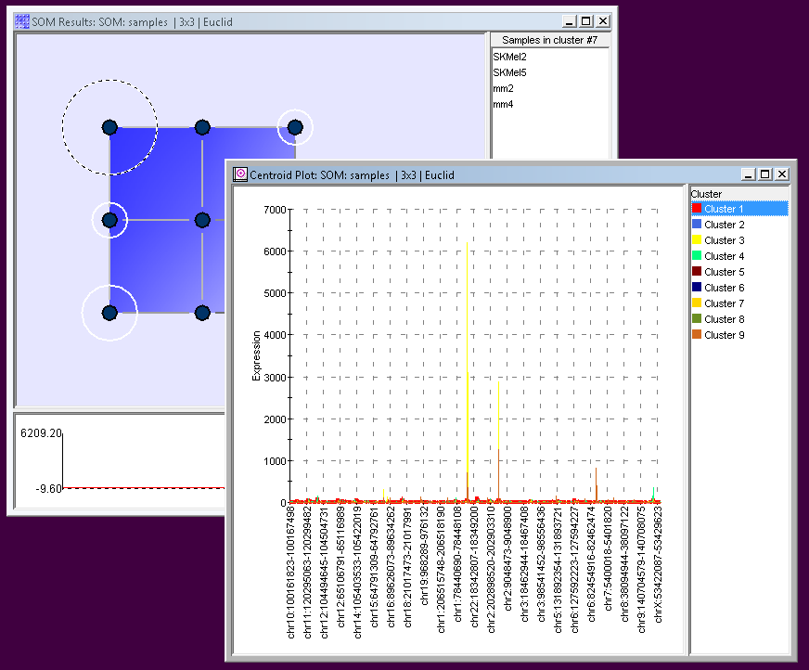Select the top-middle SOM map node
Viewport: 809px width, 670px height.
(202, 127)
